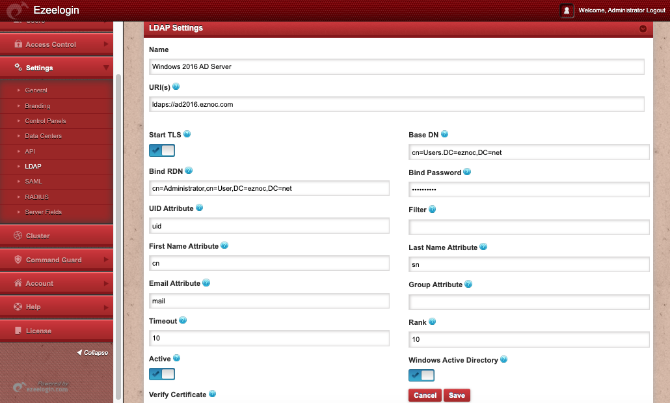Open General settings page
Image resolution: width=670 pixels, height=403 pixels.
point(36,90)
